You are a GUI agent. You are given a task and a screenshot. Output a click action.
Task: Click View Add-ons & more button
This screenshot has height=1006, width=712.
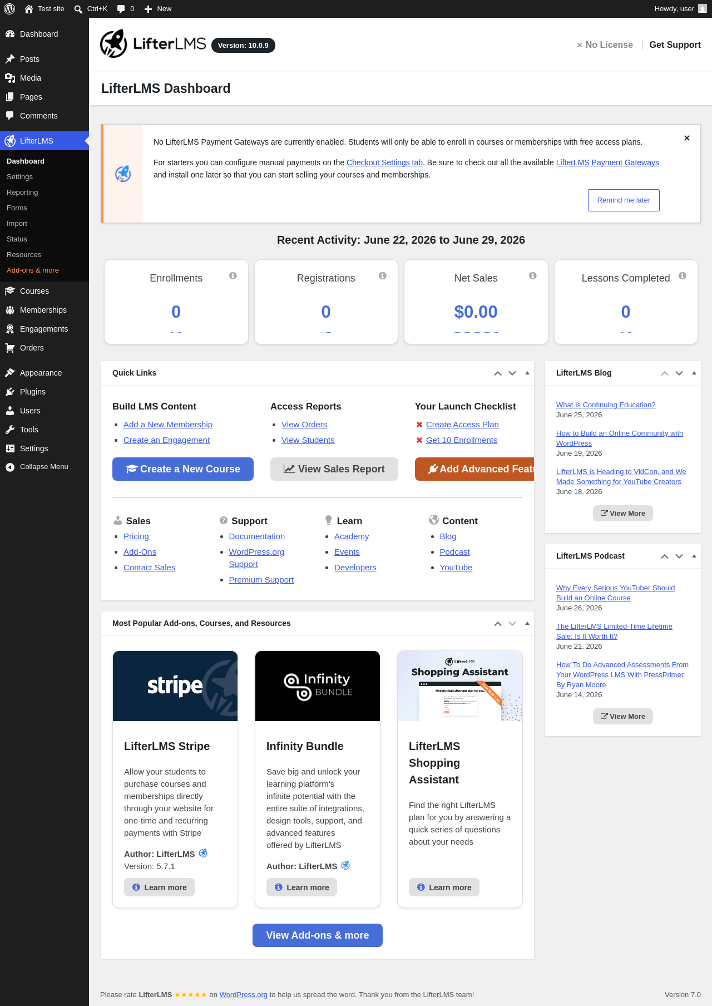click(318, 935)
